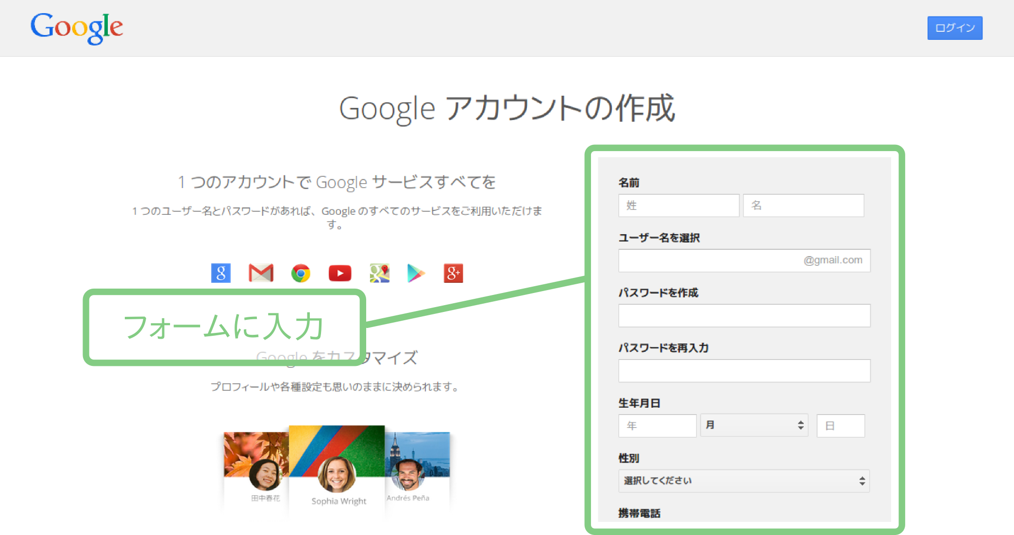This screenshot has height=535, width=1014.
Task: Open the 性別 選択してください dropdown
Action: click(x=744, y=481)
